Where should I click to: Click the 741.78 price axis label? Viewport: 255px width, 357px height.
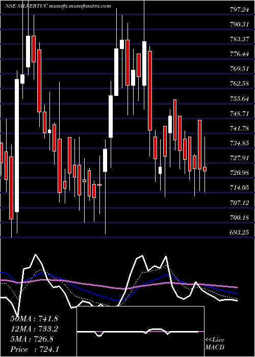click(240, 129)
